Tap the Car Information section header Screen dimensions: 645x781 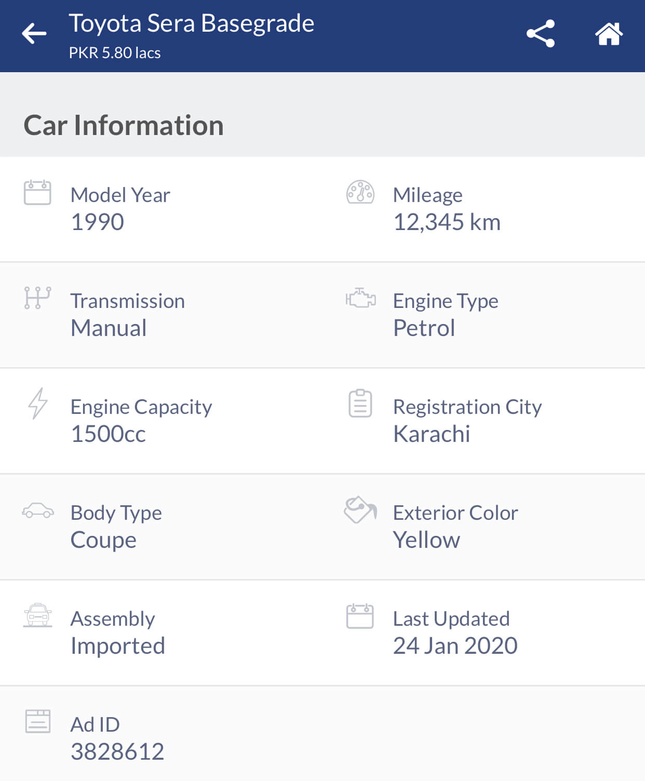pos(124,125)
